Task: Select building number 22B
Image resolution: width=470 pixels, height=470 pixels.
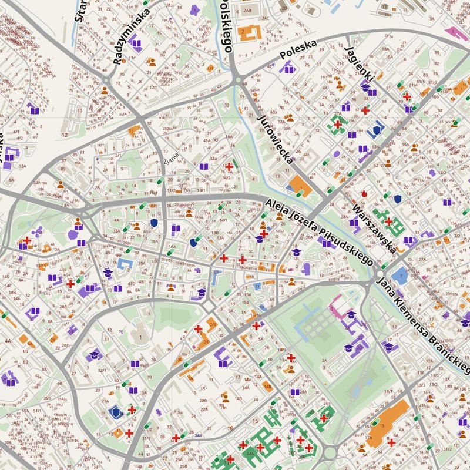Action: pyautogui.click(x=203, y=401)
